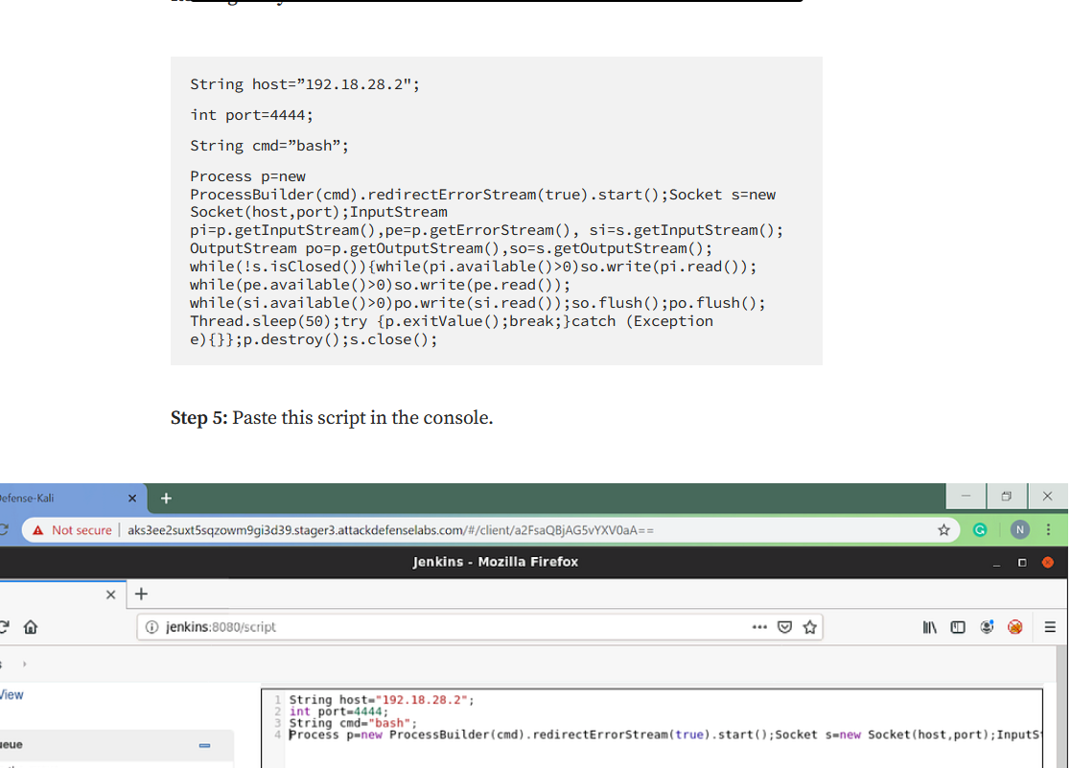Click the View link in Jenkins sidebar
The height and width of the screenshot is (768, 1071).
pyautogui.click(x=11, y=695)
